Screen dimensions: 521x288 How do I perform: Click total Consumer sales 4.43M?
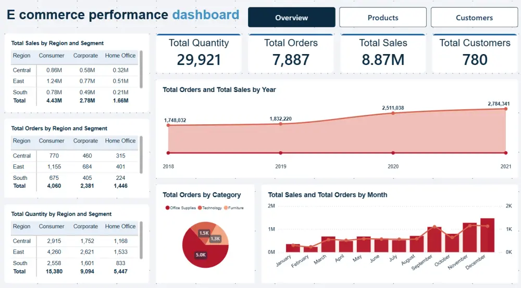coord(54,100)
